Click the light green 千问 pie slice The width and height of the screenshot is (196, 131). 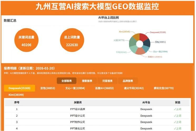click(134, 49)
